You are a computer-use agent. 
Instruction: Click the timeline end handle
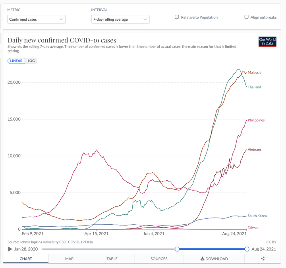pos(247,249)
